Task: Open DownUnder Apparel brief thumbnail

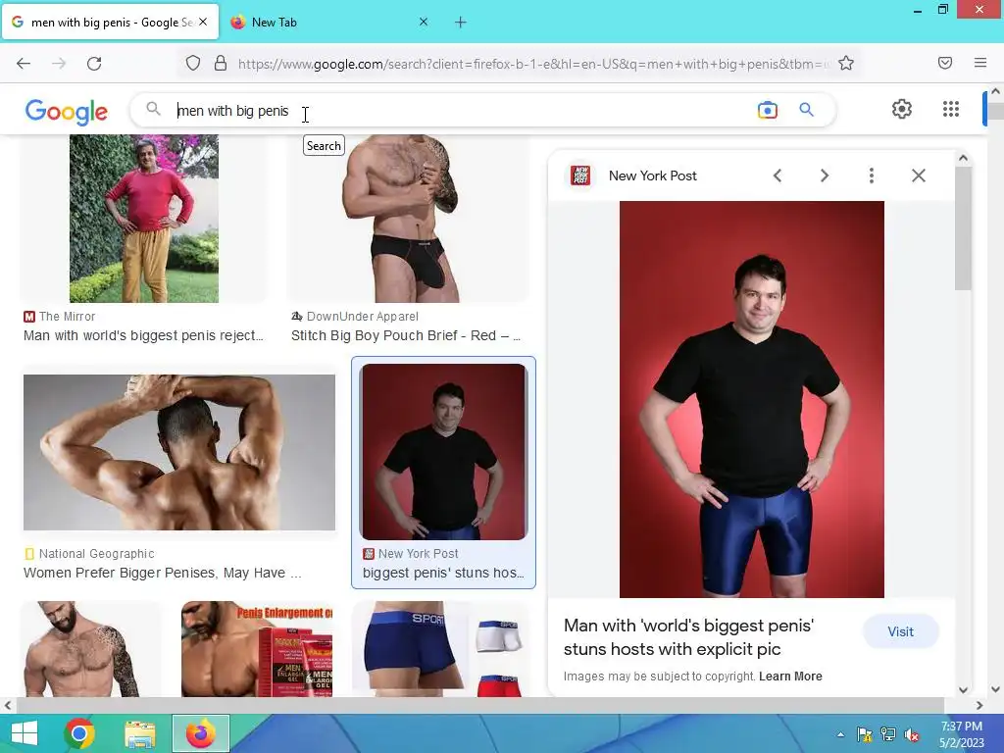Action: tap(409, 219)
